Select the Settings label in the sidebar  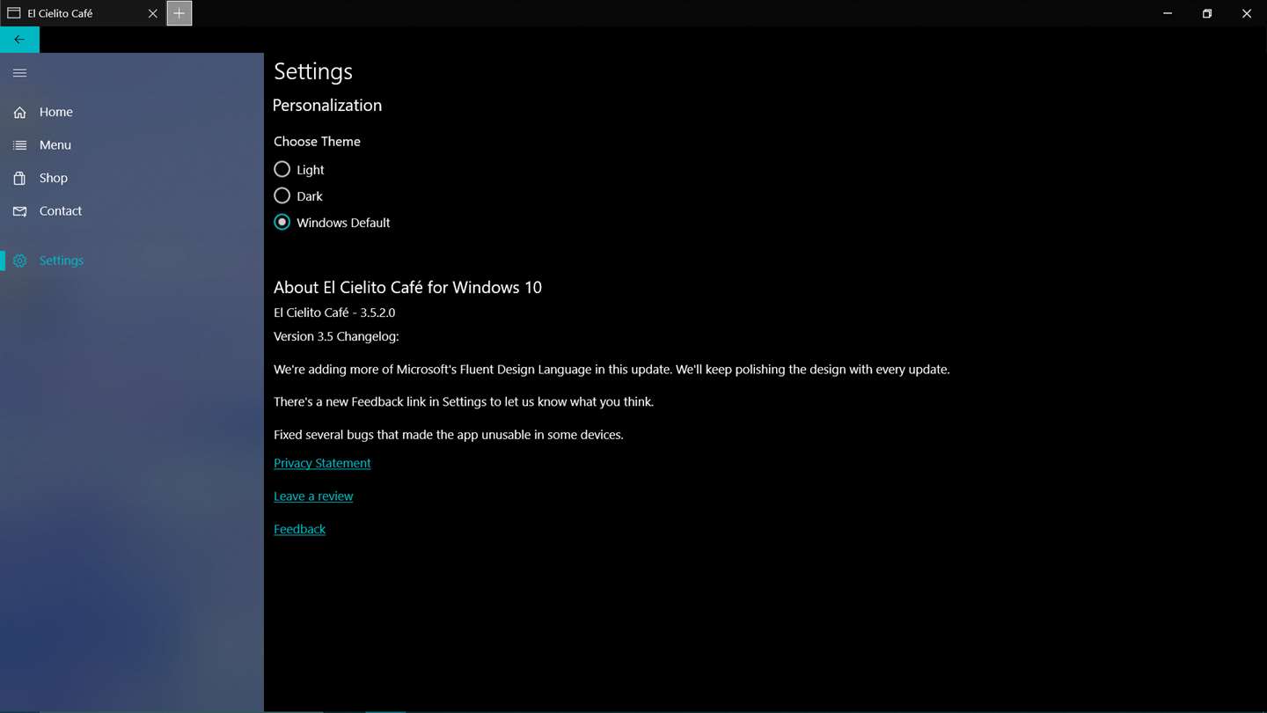pos(62,261)
